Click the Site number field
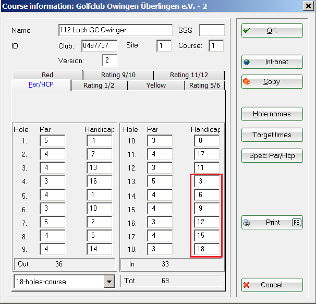This screenshot has height=304, width=316. point(164,45)
